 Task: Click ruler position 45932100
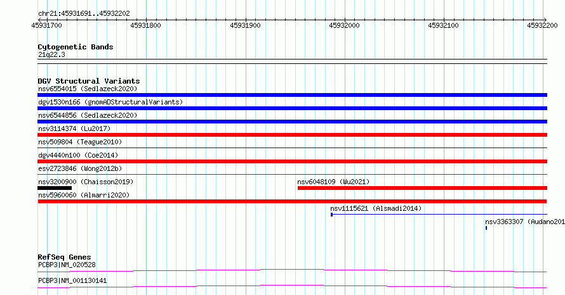(443, 25)
